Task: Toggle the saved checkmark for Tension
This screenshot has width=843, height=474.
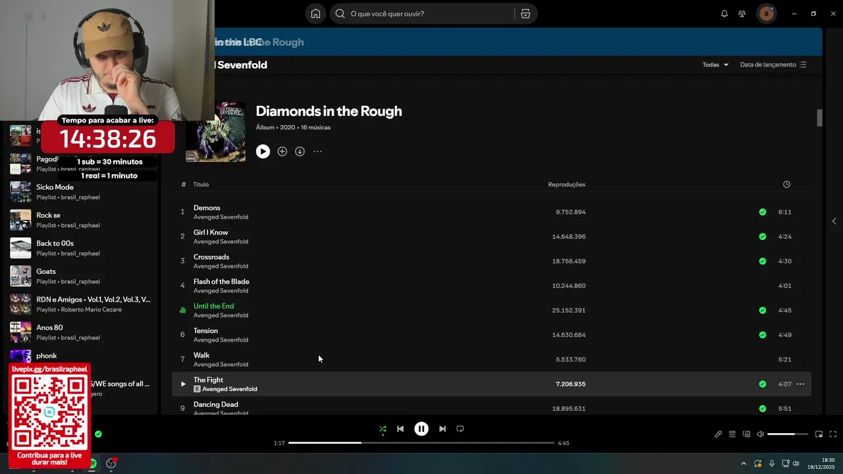Action: (x=763, y=334)
